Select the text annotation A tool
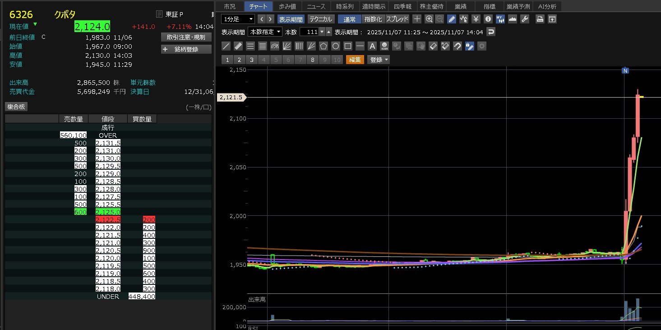 point(372,46)
